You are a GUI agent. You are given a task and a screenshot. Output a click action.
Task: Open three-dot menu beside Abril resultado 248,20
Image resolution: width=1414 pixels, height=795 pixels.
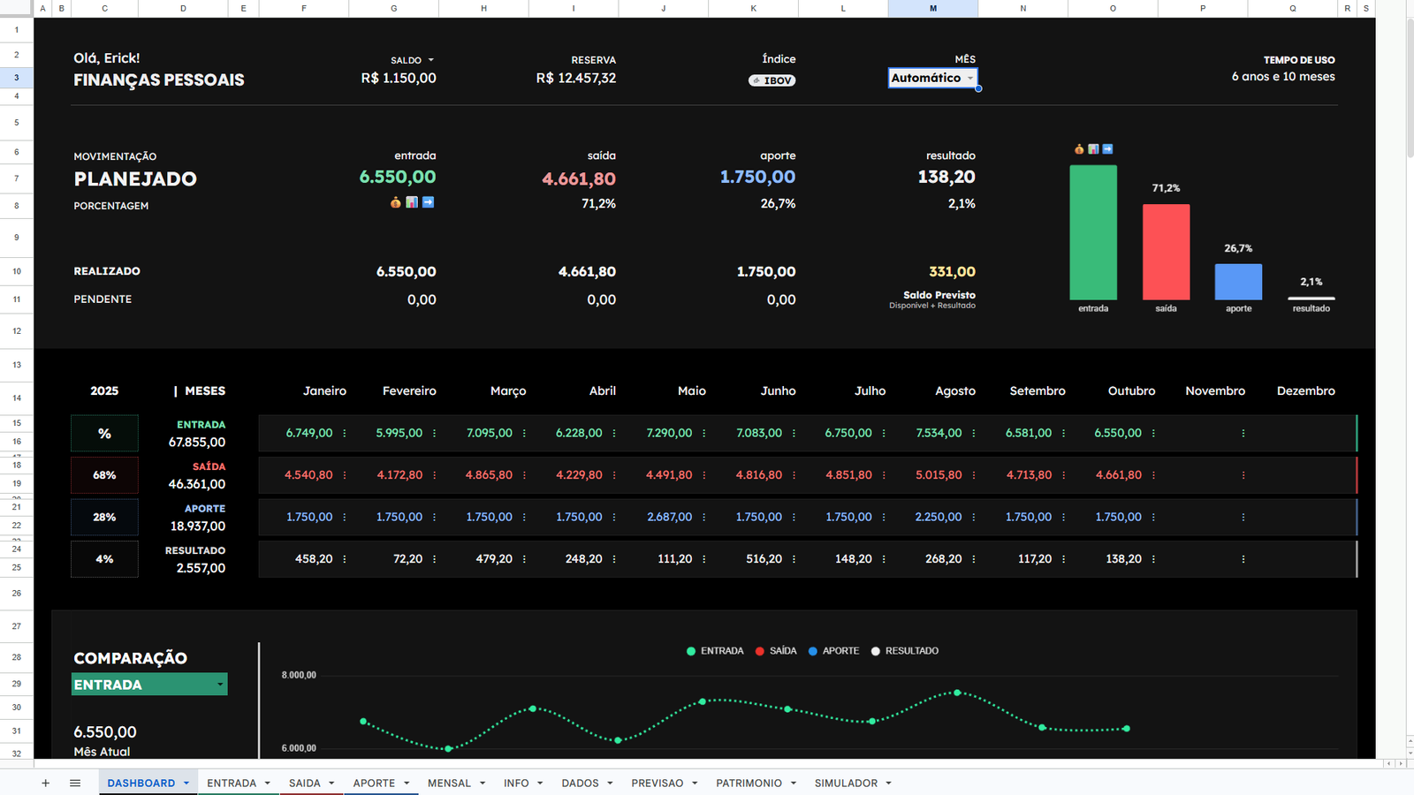click(614, 559)
